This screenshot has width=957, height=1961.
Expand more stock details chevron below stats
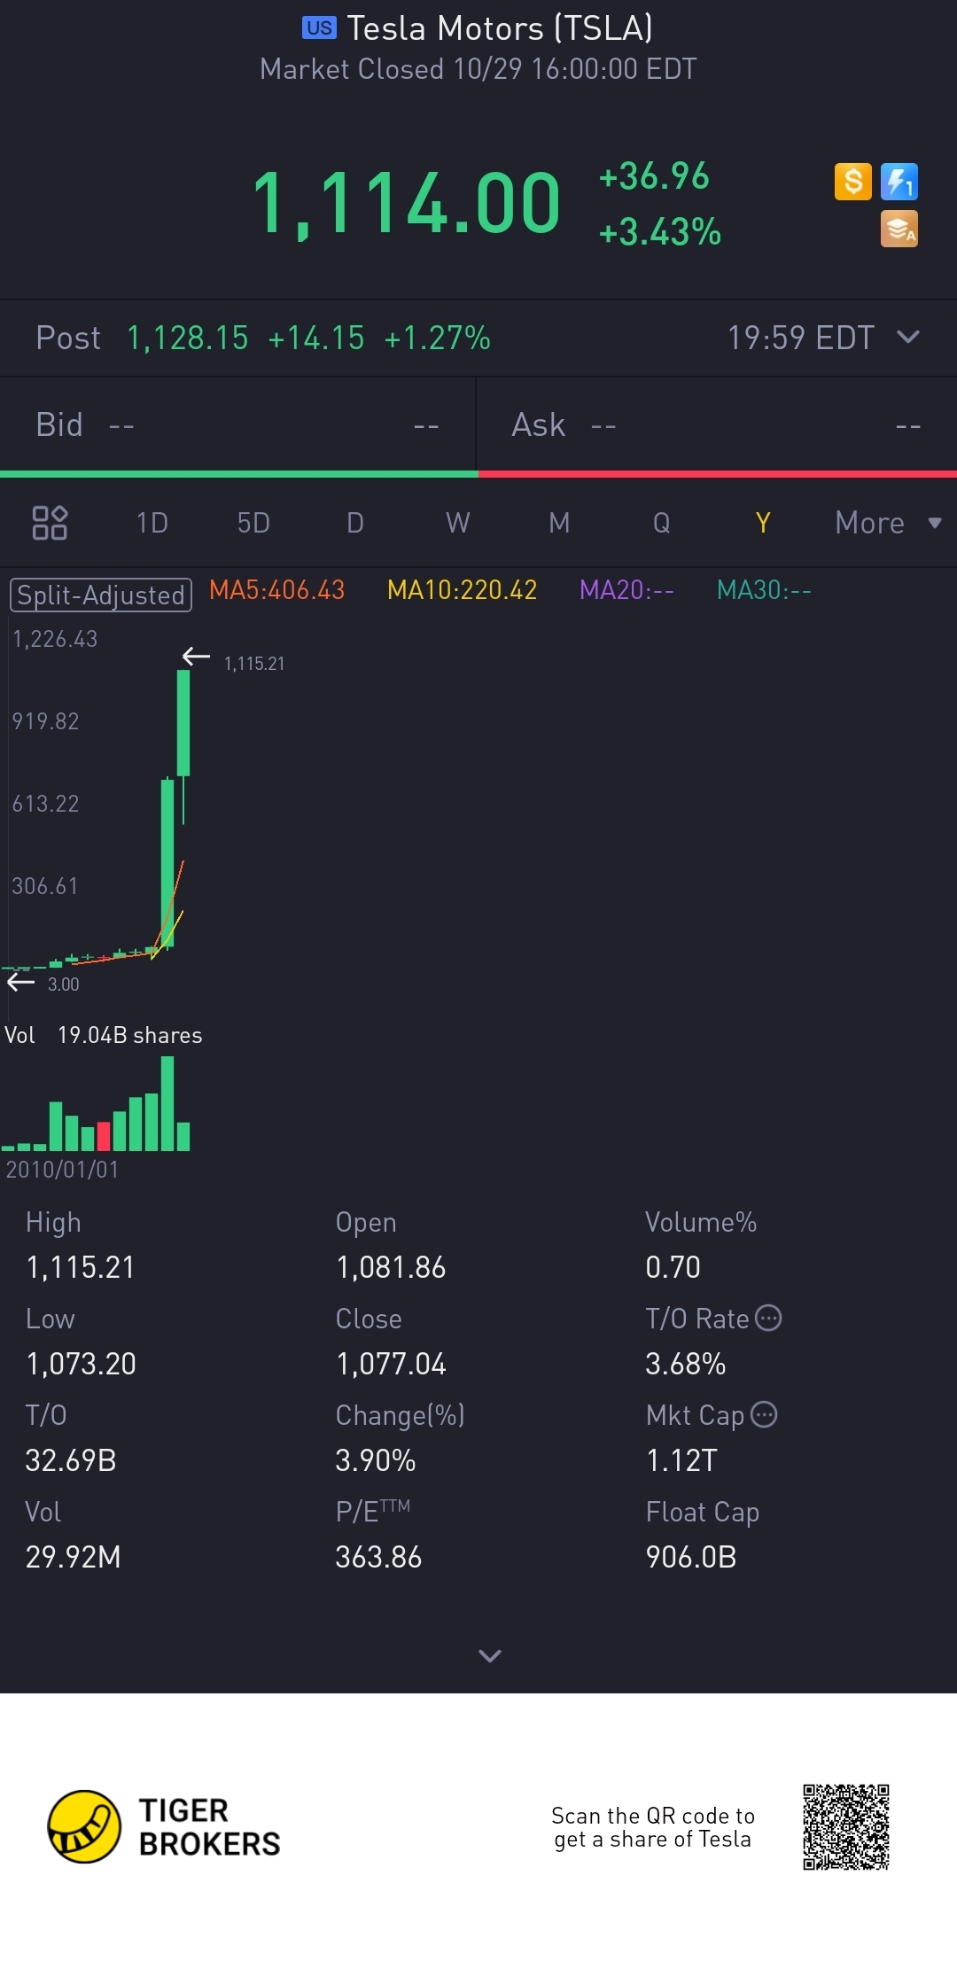(x=490, y=1655)
